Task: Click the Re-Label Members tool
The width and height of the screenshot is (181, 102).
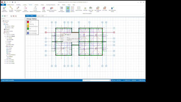Action: coord(11,9)
